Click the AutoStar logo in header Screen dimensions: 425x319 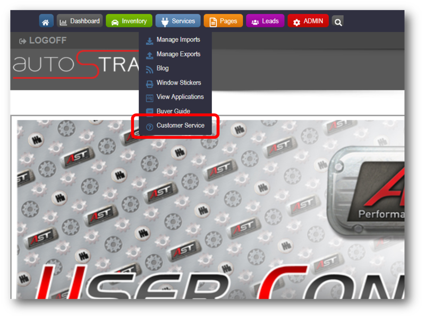76,64
